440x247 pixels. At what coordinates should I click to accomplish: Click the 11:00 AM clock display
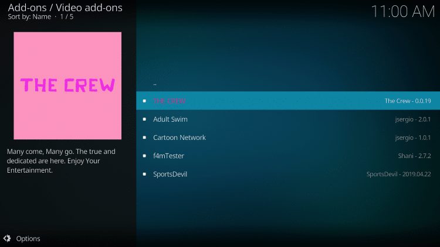coord(403,12)
